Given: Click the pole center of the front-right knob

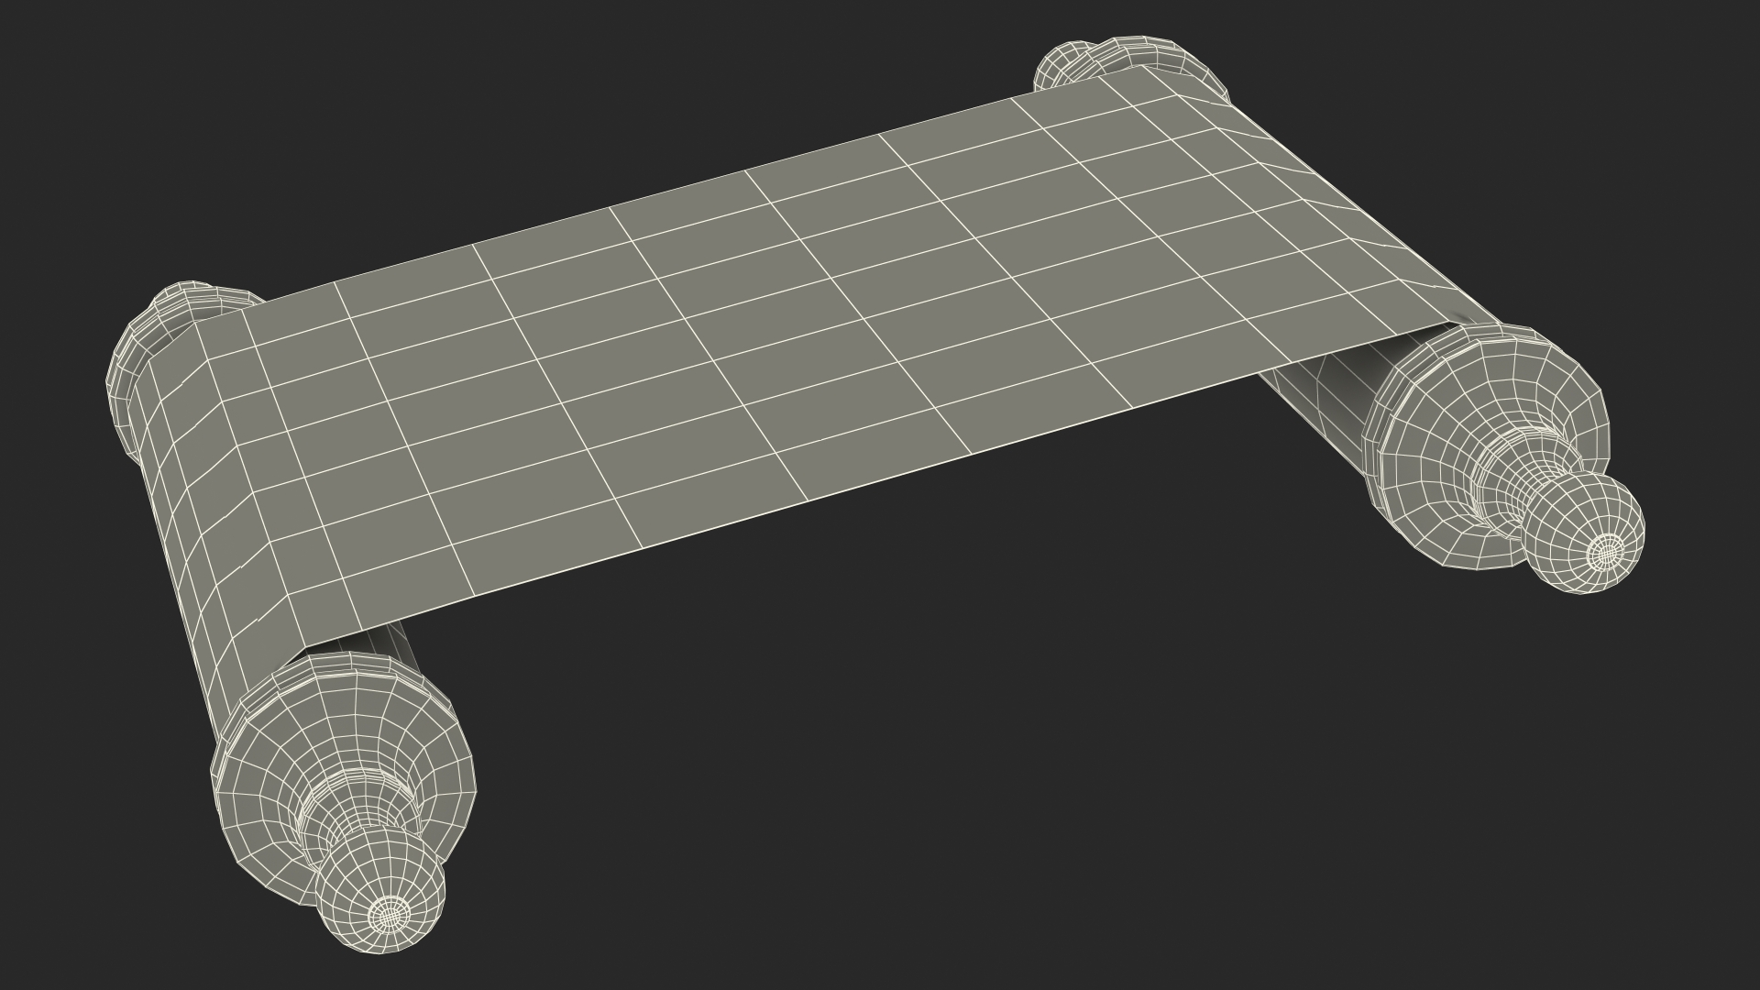Looking at the screenshot, I should tap(1605, 551).
